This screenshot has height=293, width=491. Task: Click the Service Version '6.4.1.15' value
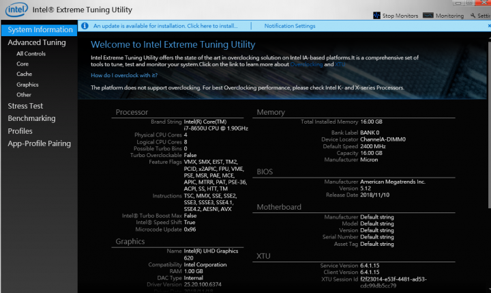[x=370, y=266]
